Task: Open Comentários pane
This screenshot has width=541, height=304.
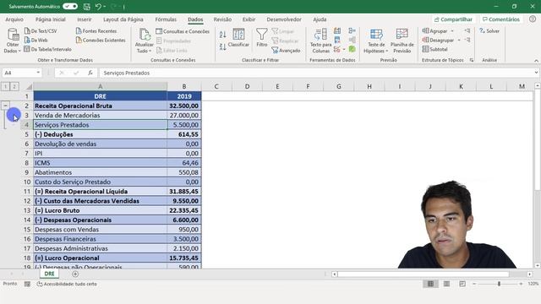Action: (x=501, y=19)
